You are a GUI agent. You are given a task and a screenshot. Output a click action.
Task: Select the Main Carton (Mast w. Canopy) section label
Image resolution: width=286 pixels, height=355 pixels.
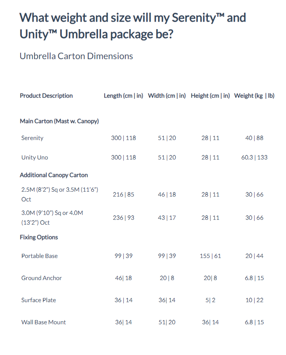pyautogui.click(x=59, y=121)
